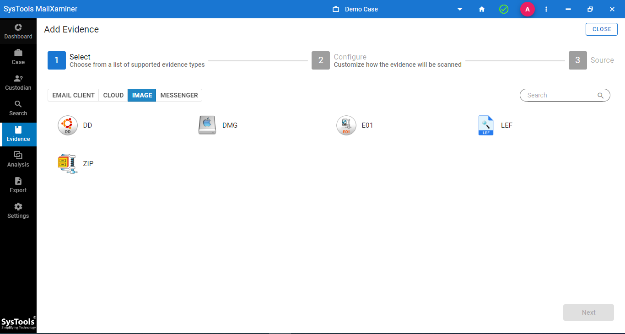Click the LEF label text
The width and height of the screenshot is (625, 334).
click(x=506, y=125)
